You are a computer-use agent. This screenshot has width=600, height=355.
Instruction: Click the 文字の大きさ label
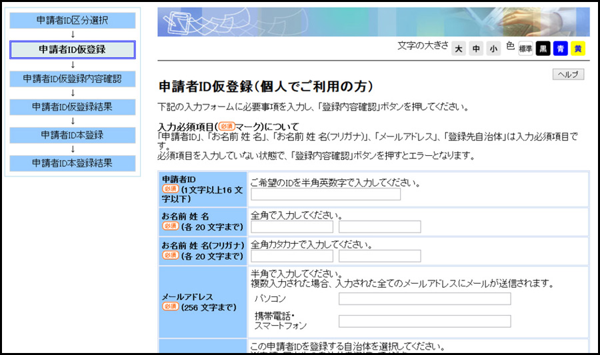[423, 45]
